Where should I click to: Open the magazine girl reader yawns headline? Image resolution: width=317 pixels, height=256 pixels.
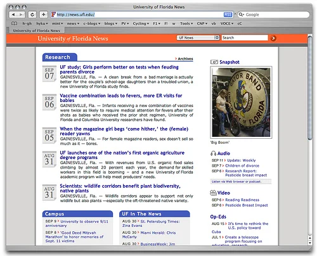124,131
